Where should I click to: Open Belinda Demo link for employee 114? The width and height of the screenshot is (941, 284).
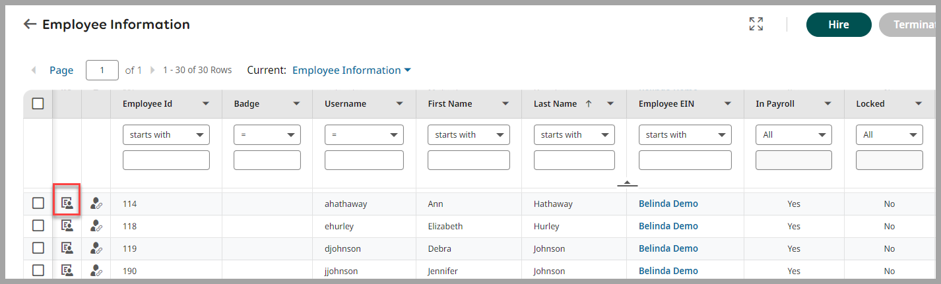click(x=668, y=204)
